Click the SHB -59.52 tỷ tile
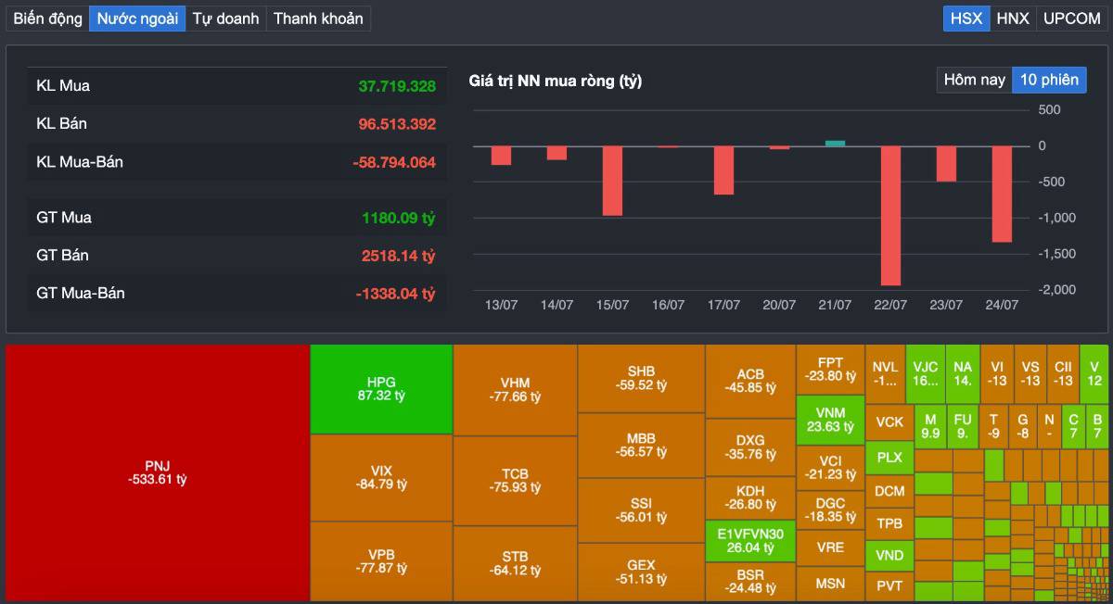Image resolution: width=1113 pixels, height=604 pixels. [641, 378]
